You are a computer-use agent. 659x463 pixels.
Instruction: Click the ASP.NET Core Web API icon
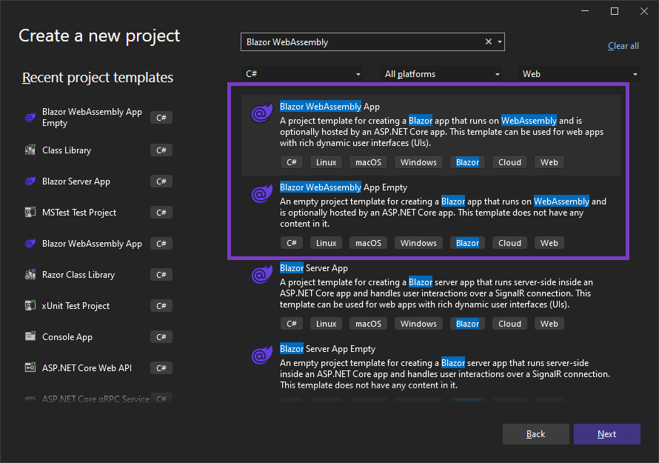pyautogui.click(x=30, y=368)
